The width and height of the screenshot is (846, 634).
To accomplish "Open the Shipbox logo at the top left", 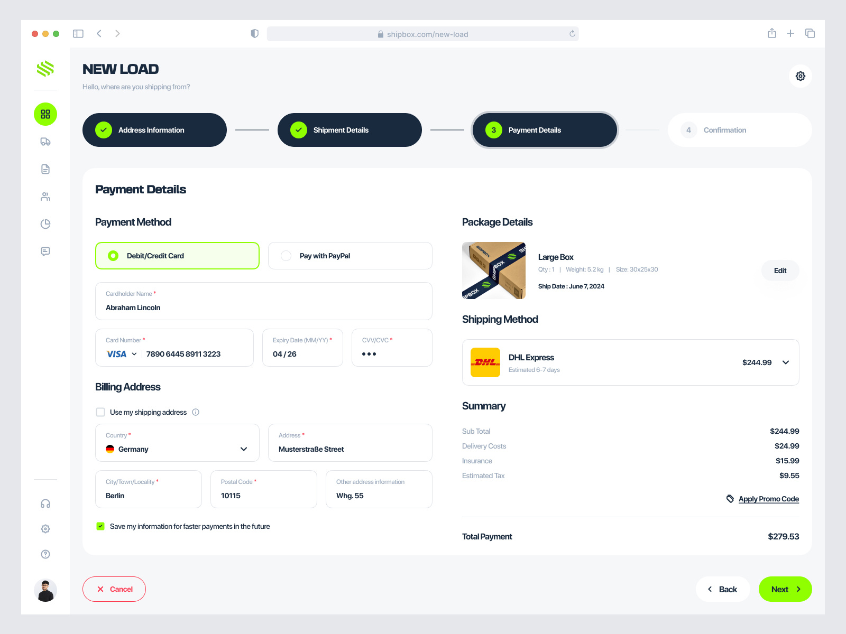I will click(45, 69).
